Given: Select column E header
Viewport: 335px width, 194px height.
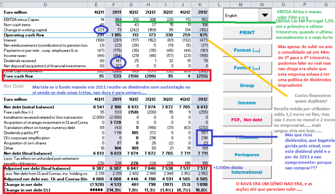Looking at the screenshot, I should pos(96,5).
